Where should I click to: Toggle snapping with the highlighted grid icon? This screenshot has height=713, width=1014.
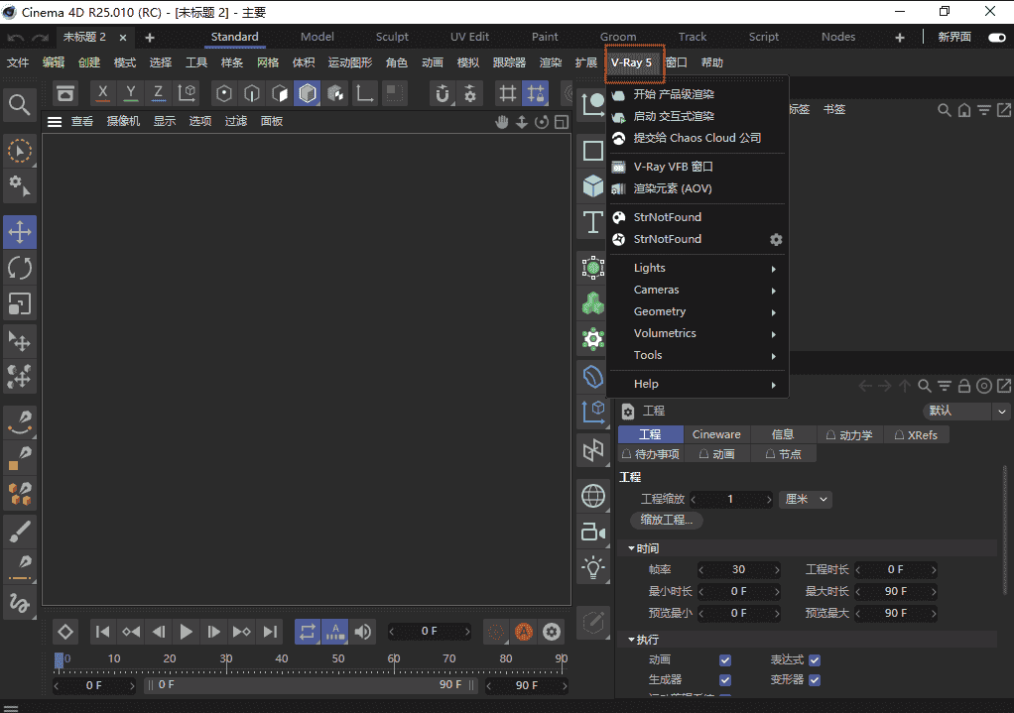(x=535, y=92)
